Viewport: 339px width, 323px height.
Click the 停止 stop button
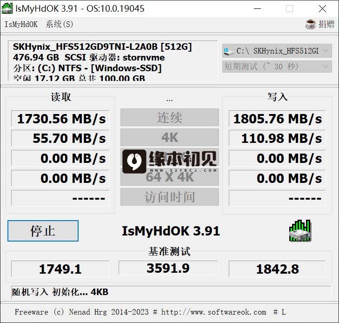click(43, 231)
